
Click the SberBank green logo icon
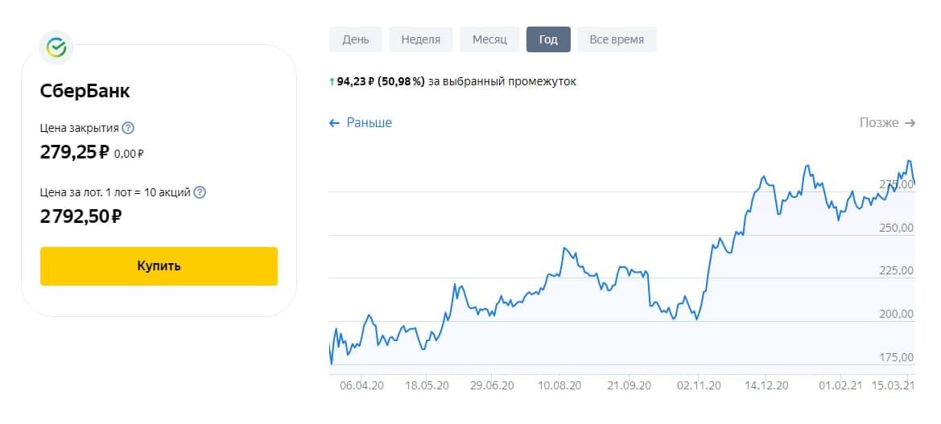(x=56, y=47)
